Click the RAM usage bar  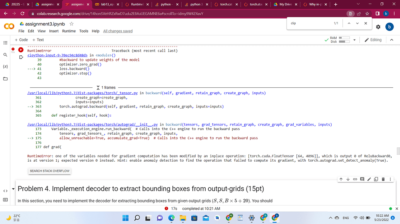(x=344, y=38)
